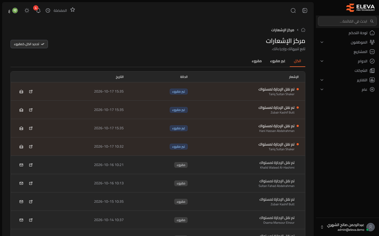Click the مركز الإشعارات breadcrumb link

coord(283,30)
